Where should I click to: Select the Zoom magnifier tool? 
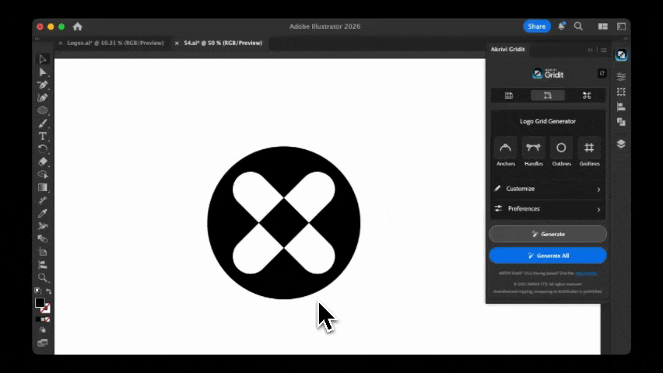pyautogui.click(x=43, y=277)
